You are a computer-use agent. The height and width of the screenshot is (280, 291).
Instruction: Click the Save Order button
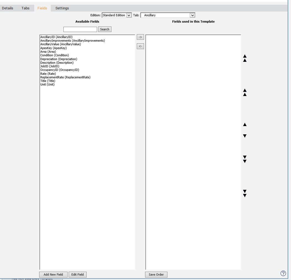point(156,274)
